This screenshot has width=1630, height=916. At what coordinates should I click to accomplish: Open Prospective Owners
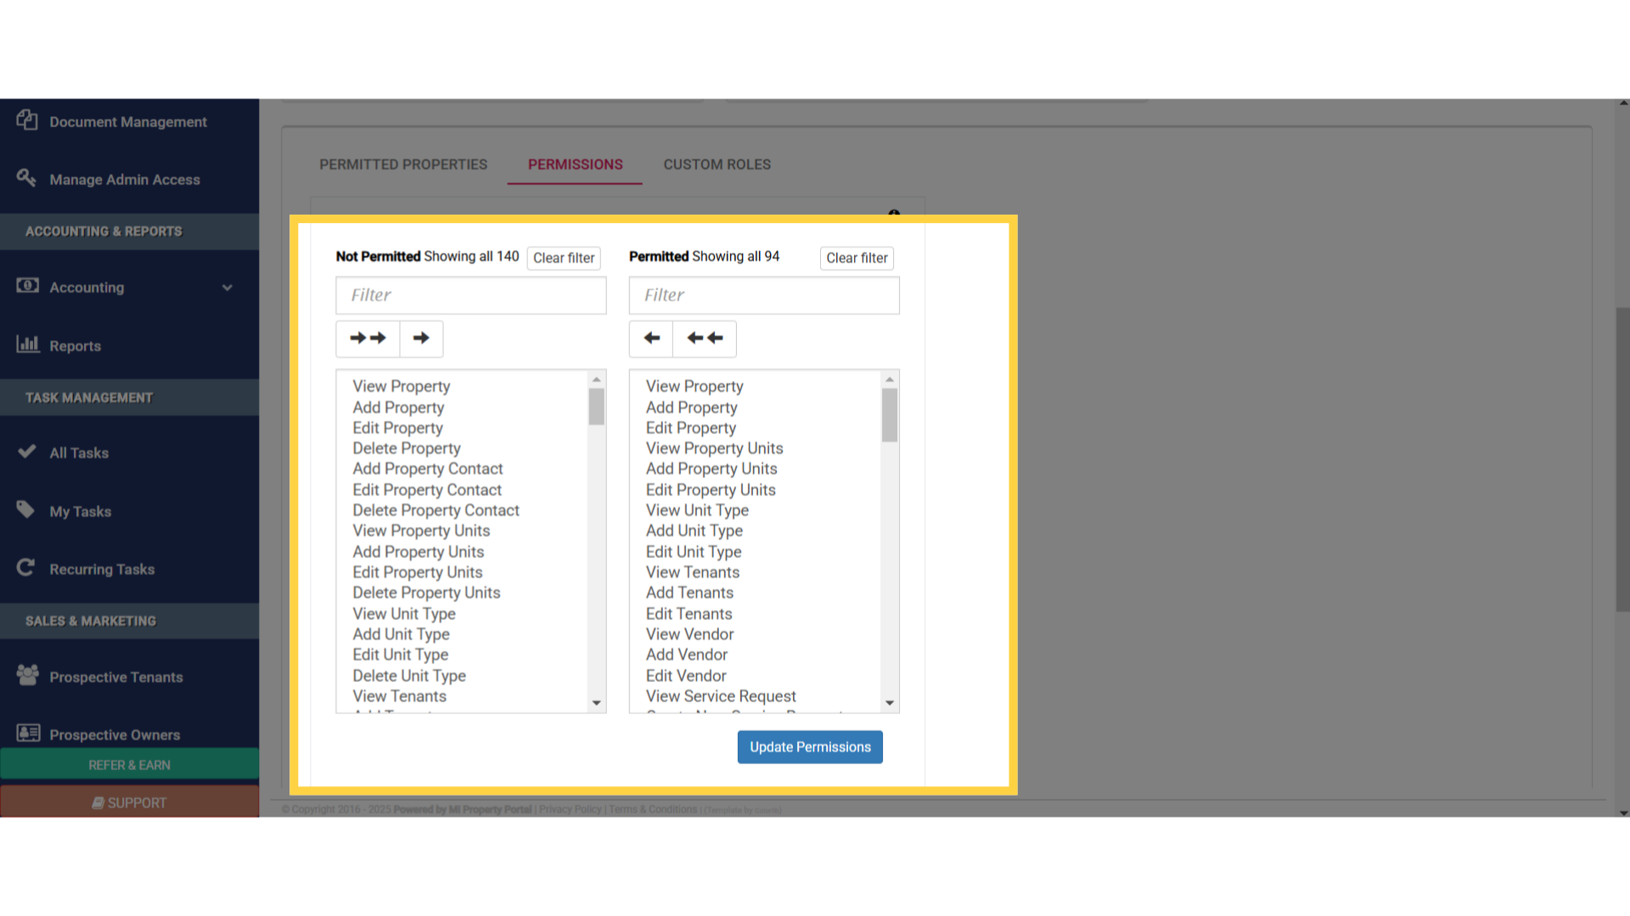click(114, 734)
